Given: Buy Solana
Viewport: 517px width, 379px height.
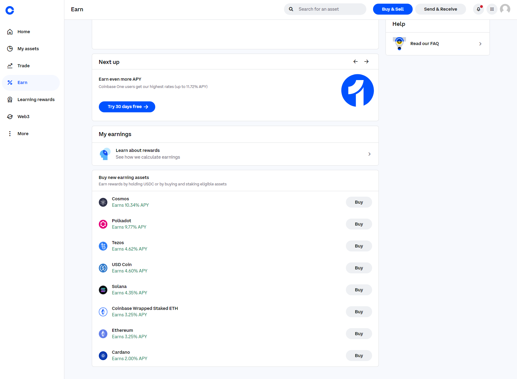Looking at the screenshot, I should 359,290.
